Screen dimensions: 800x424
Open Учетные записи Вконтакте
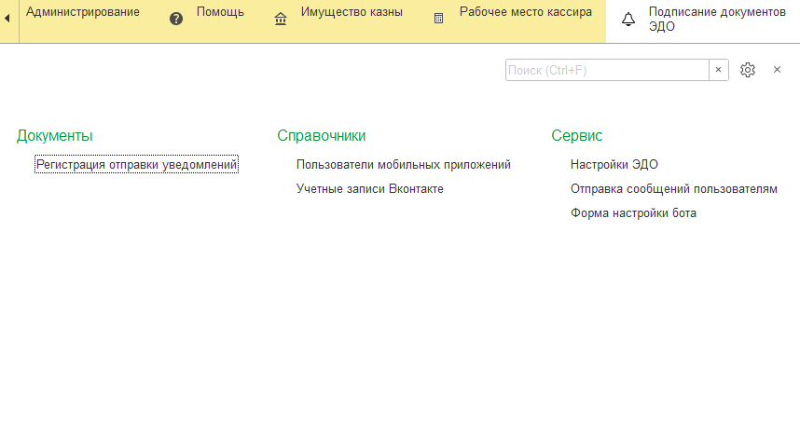click(370, 188)
